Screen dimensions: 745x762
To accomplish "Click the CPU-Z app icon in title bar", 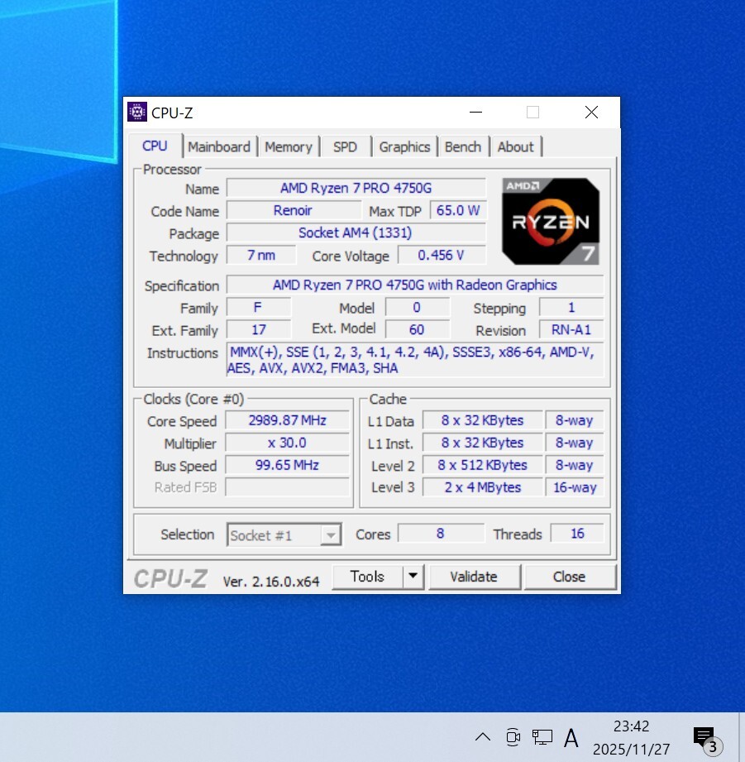I will click(x=136, y=113).
